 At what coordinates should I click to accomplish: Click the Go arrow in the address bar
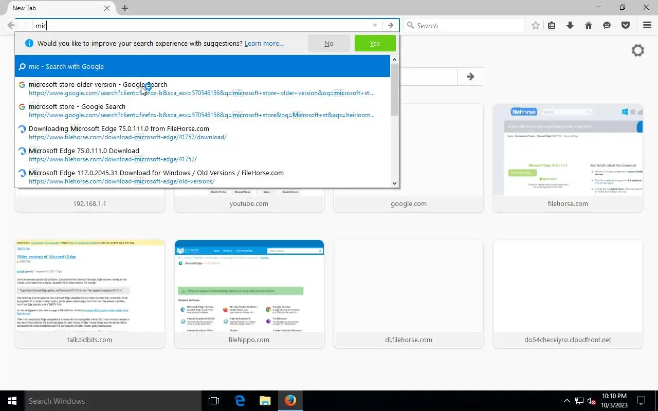click(391, 25)
